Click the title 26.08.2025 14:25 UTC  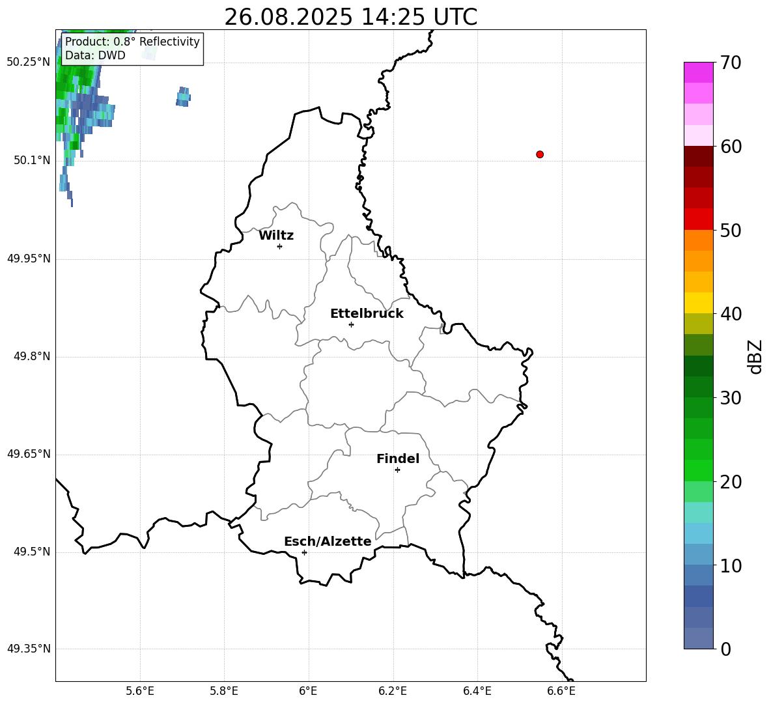click(x=350, y=17)
